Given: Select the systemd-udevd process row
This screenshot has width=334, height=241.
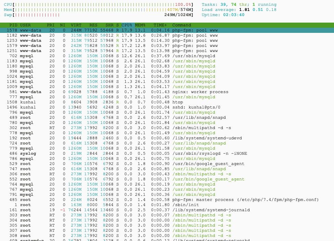Looking at the screenshot, I should pyautogui.click(x=167, y=138).
